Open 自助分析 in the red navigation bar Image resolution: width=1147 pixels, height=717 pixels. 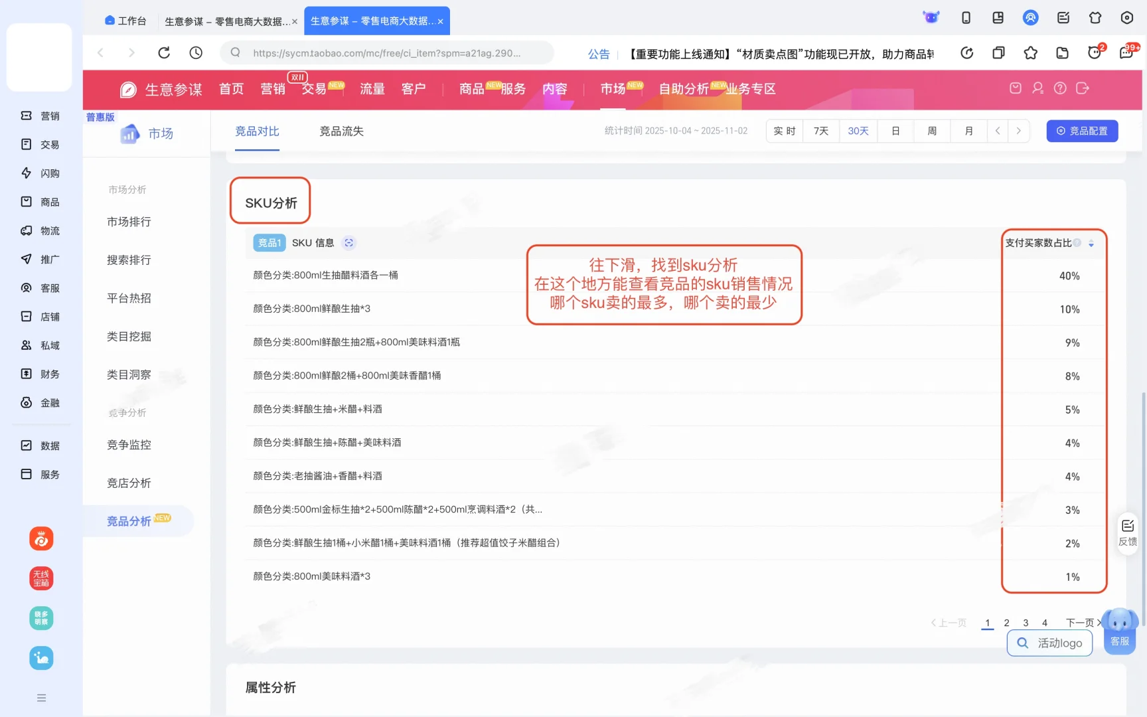684,89
